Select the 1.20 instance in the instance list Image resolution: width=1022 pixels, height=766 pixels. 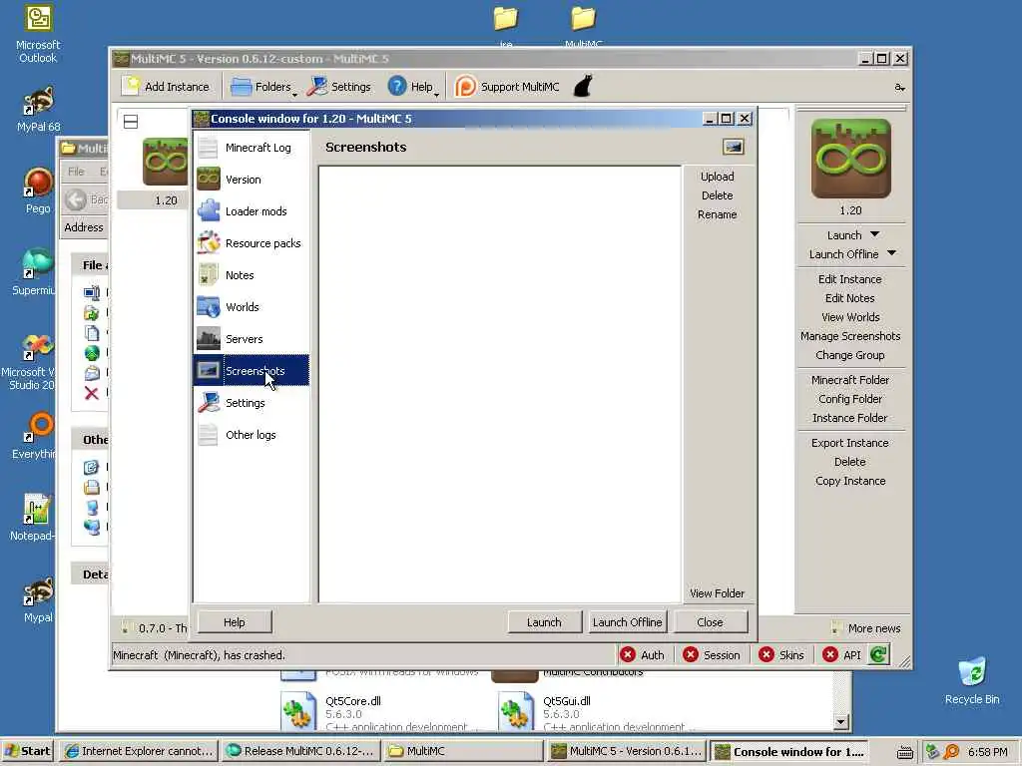(x=165, y=173)
